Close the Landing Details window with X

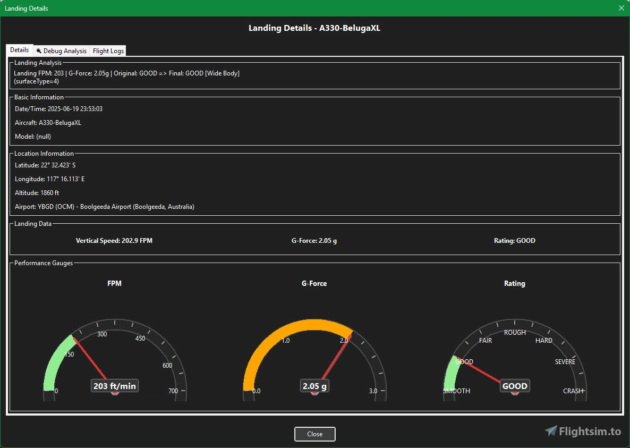coord(622,8)
